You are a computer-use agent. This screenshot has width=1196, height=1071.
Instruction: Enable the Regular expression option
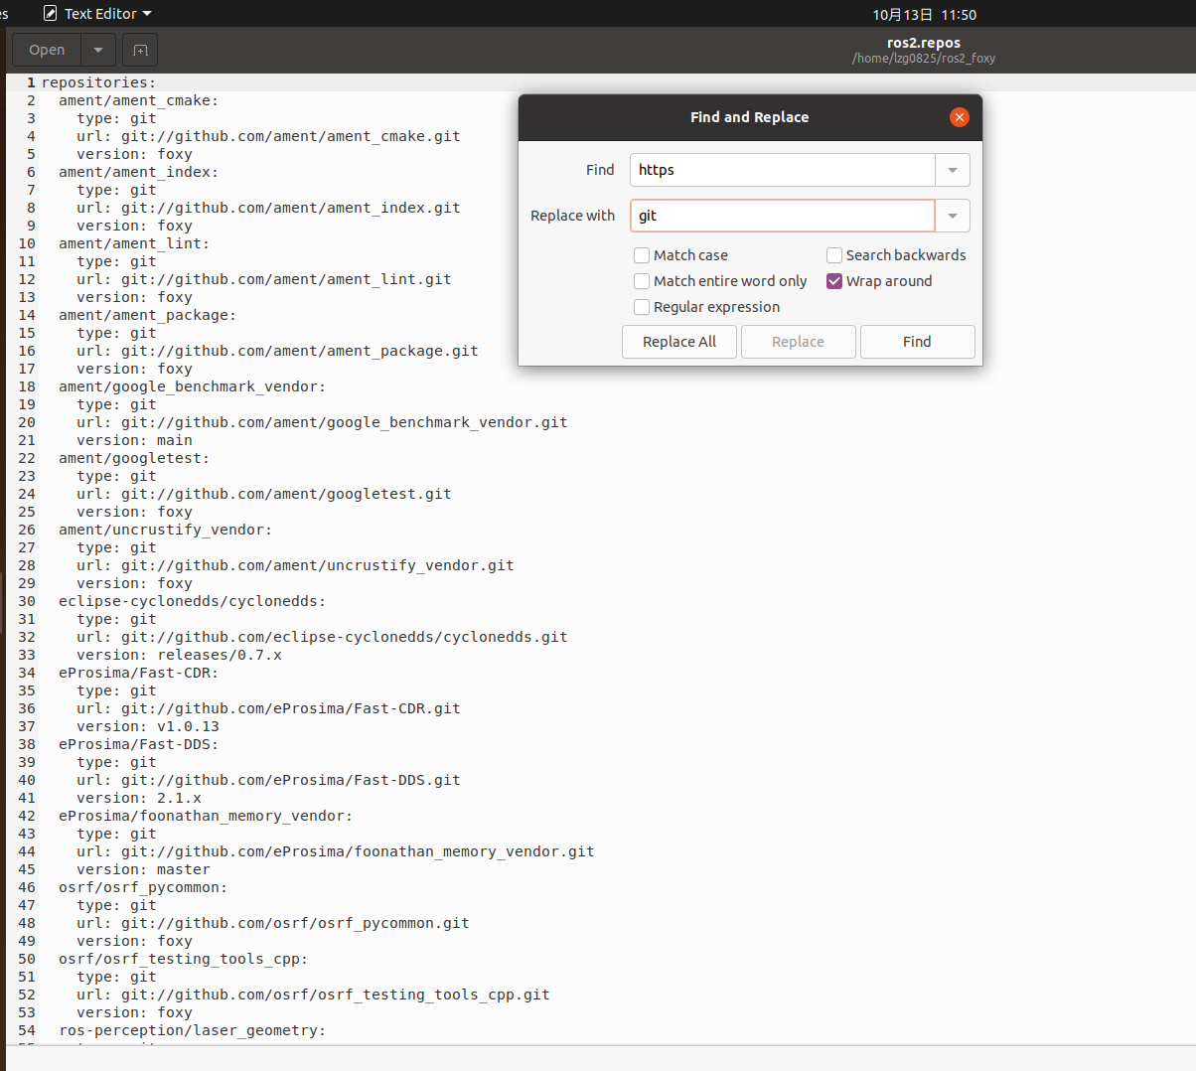pyautogui.click(x=642, y=307)
